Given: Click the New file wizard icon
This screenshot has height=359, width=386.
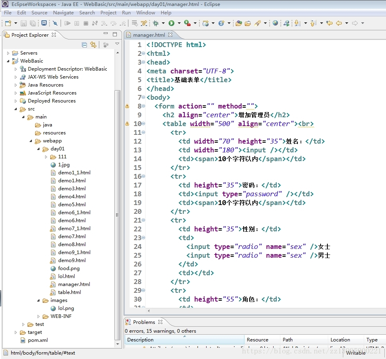Looking at the screenshot, I should [8, 23].
